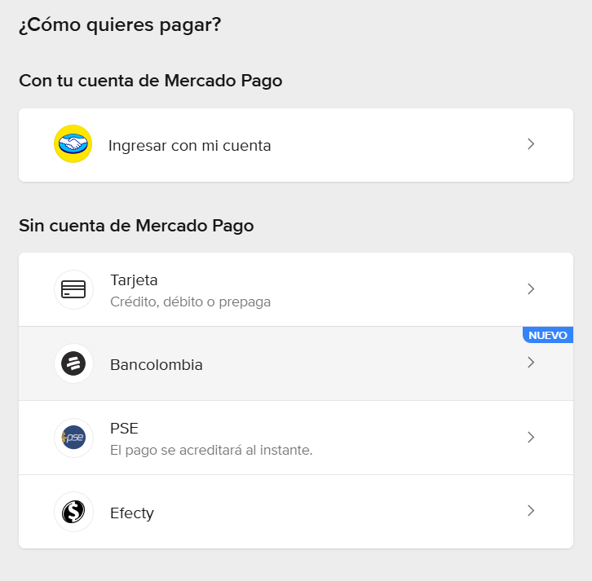The height and width of the screenshot is (581, 592).
Task: Expand the Bancolombia row chevron
Action: 531,363
